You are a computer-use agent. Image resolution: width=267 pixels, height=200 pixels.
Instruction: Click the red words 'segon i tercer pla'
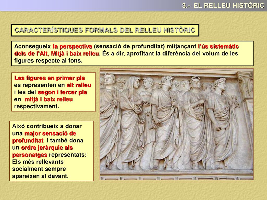tap(62, 92)
